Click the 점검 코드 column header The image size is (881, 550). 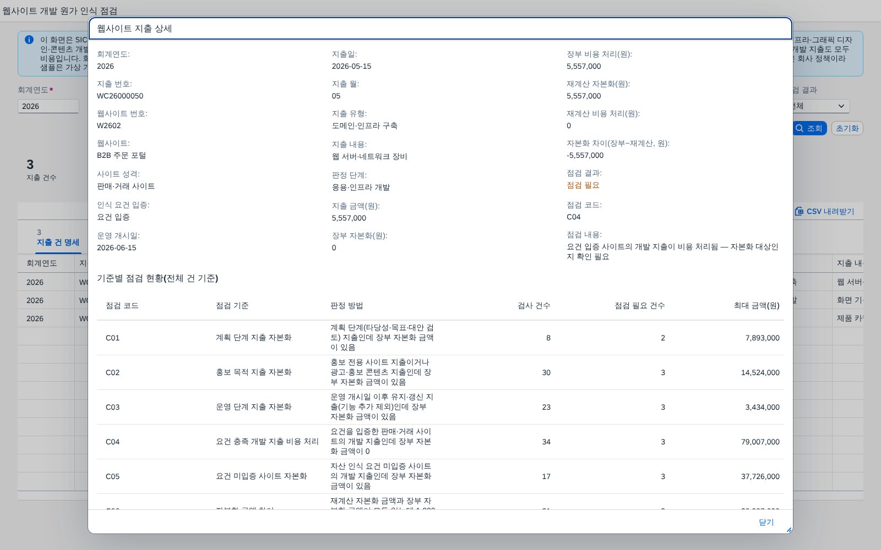(122, 305)
